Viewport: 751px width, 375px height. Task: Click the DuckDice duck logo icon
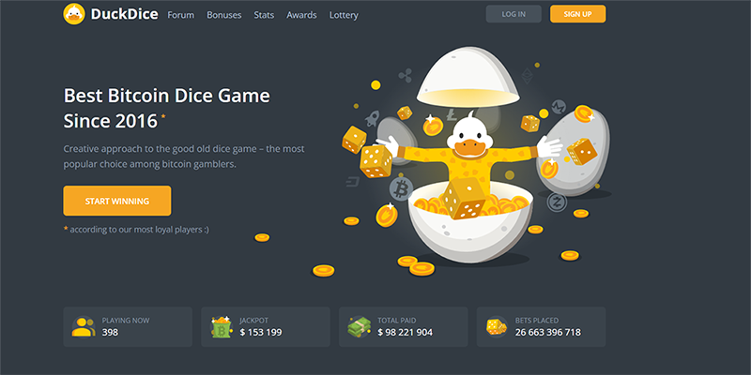[x=74, y=14]
